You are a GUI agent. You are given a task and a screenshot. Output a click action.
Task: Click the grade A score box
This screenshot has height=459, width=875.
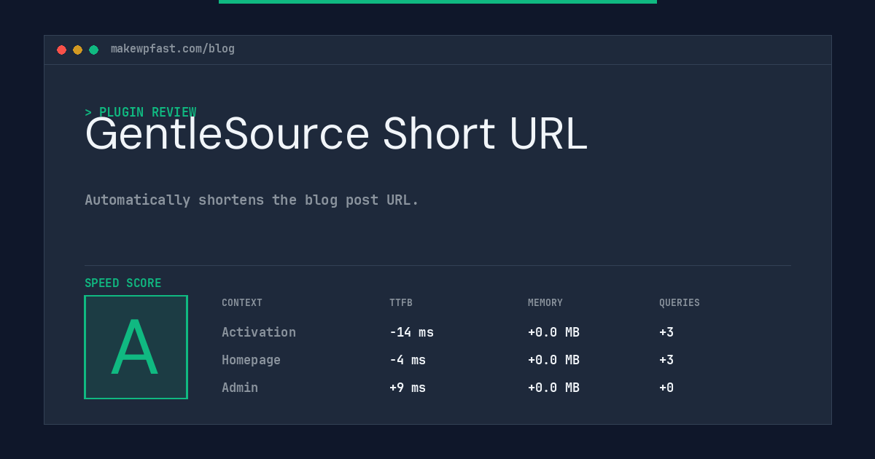coord(136,347)
